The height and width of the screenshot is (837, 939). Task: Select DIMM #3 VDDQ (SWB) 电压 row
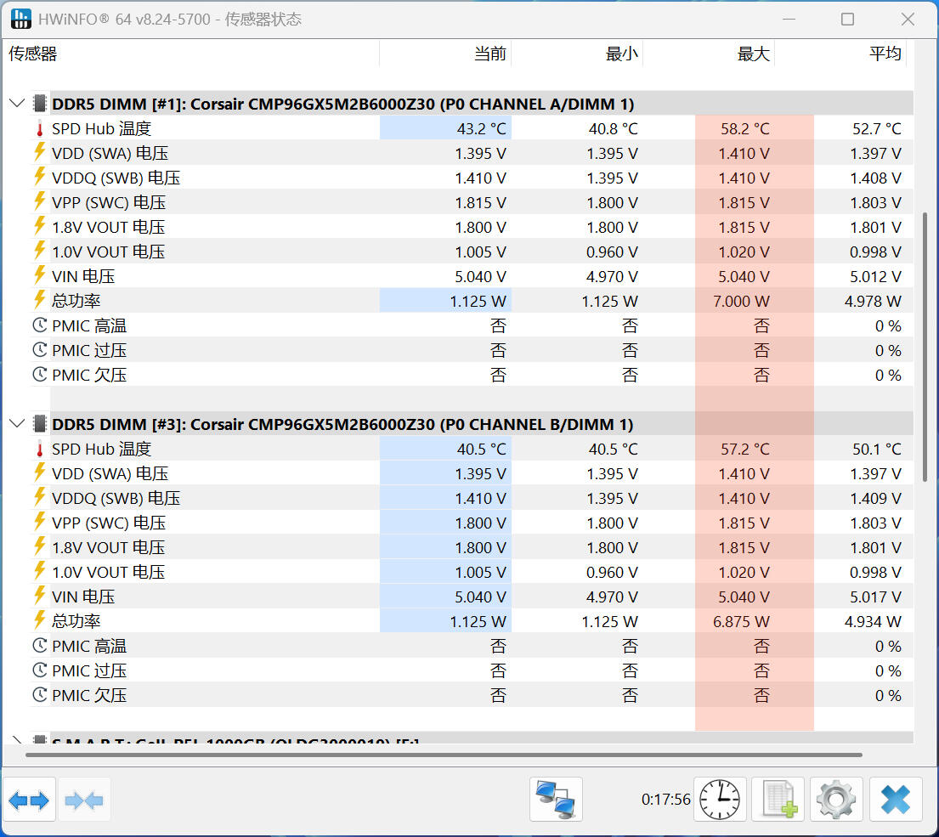472,498
